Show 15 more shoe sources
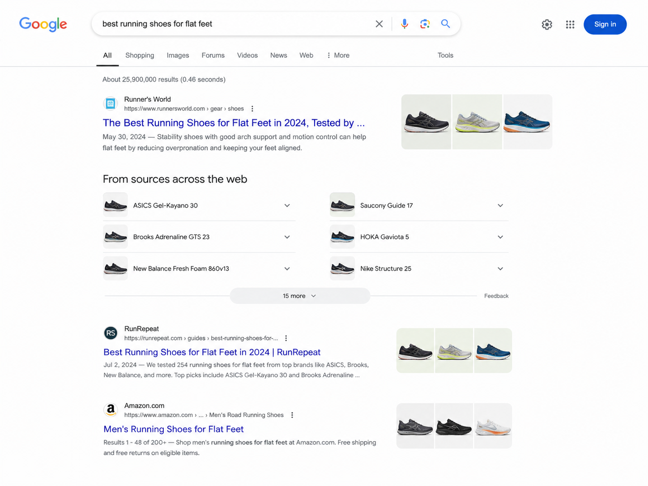This screenshot has width=648, height=486. 300,296
